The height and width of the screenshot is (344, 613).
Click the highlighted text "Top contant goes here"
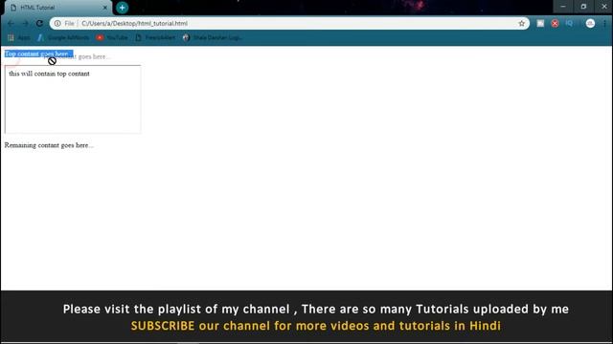[x=38, y=54]
